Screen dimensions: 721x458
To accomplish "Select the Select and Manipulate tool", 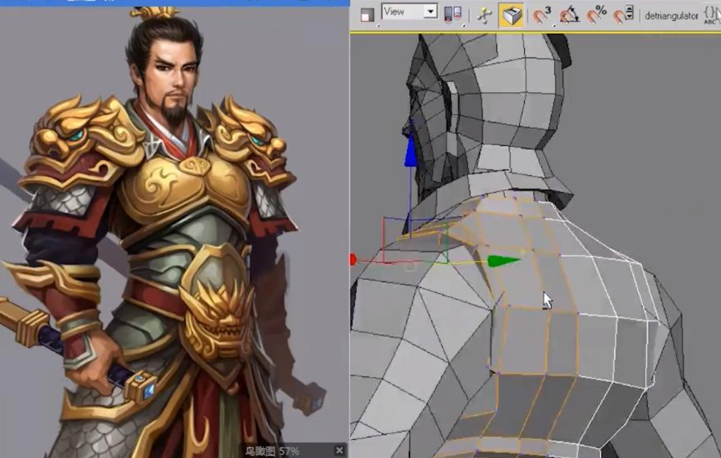I will 484,16.
